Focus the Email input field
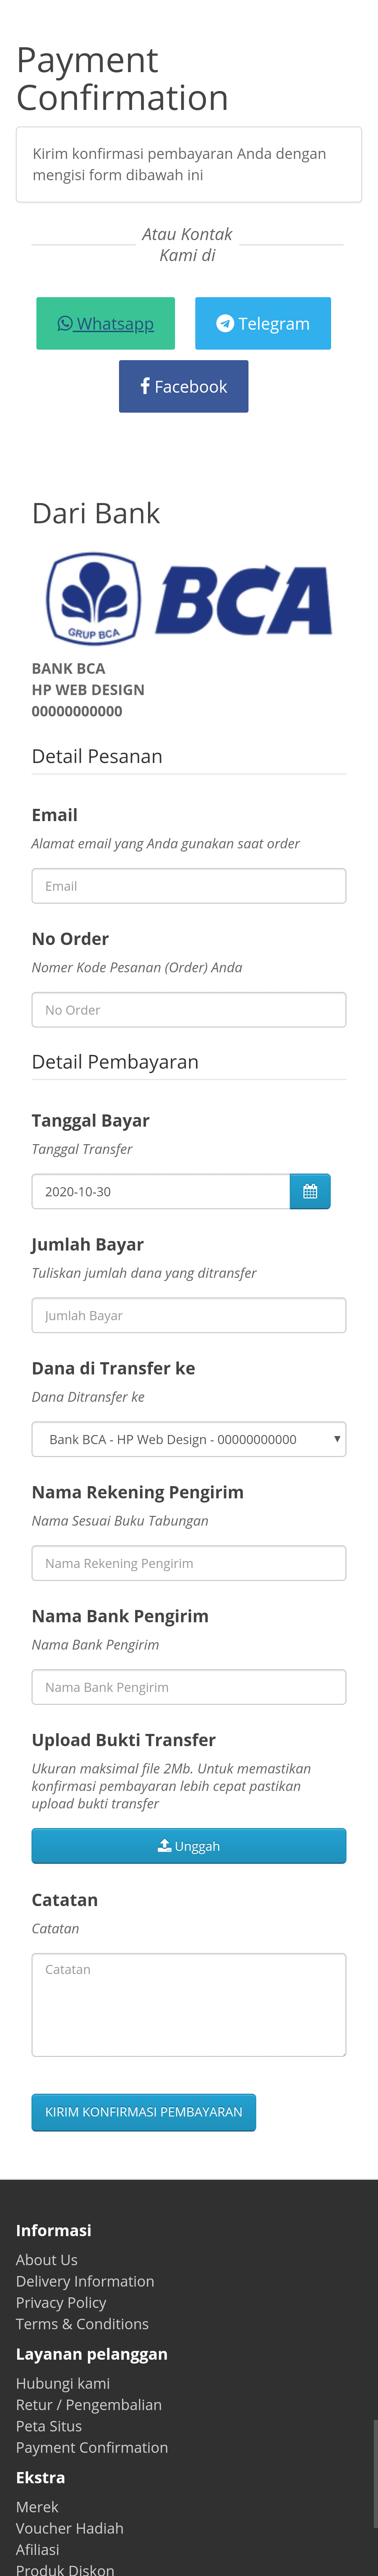 tap(189, 886)
